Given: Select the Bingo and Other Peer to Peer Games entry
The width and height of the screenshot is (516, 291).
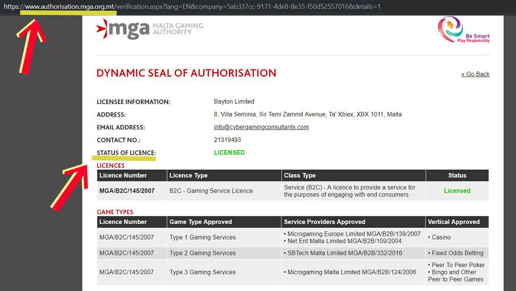Looking at the screenshot, I should [456, 276].
